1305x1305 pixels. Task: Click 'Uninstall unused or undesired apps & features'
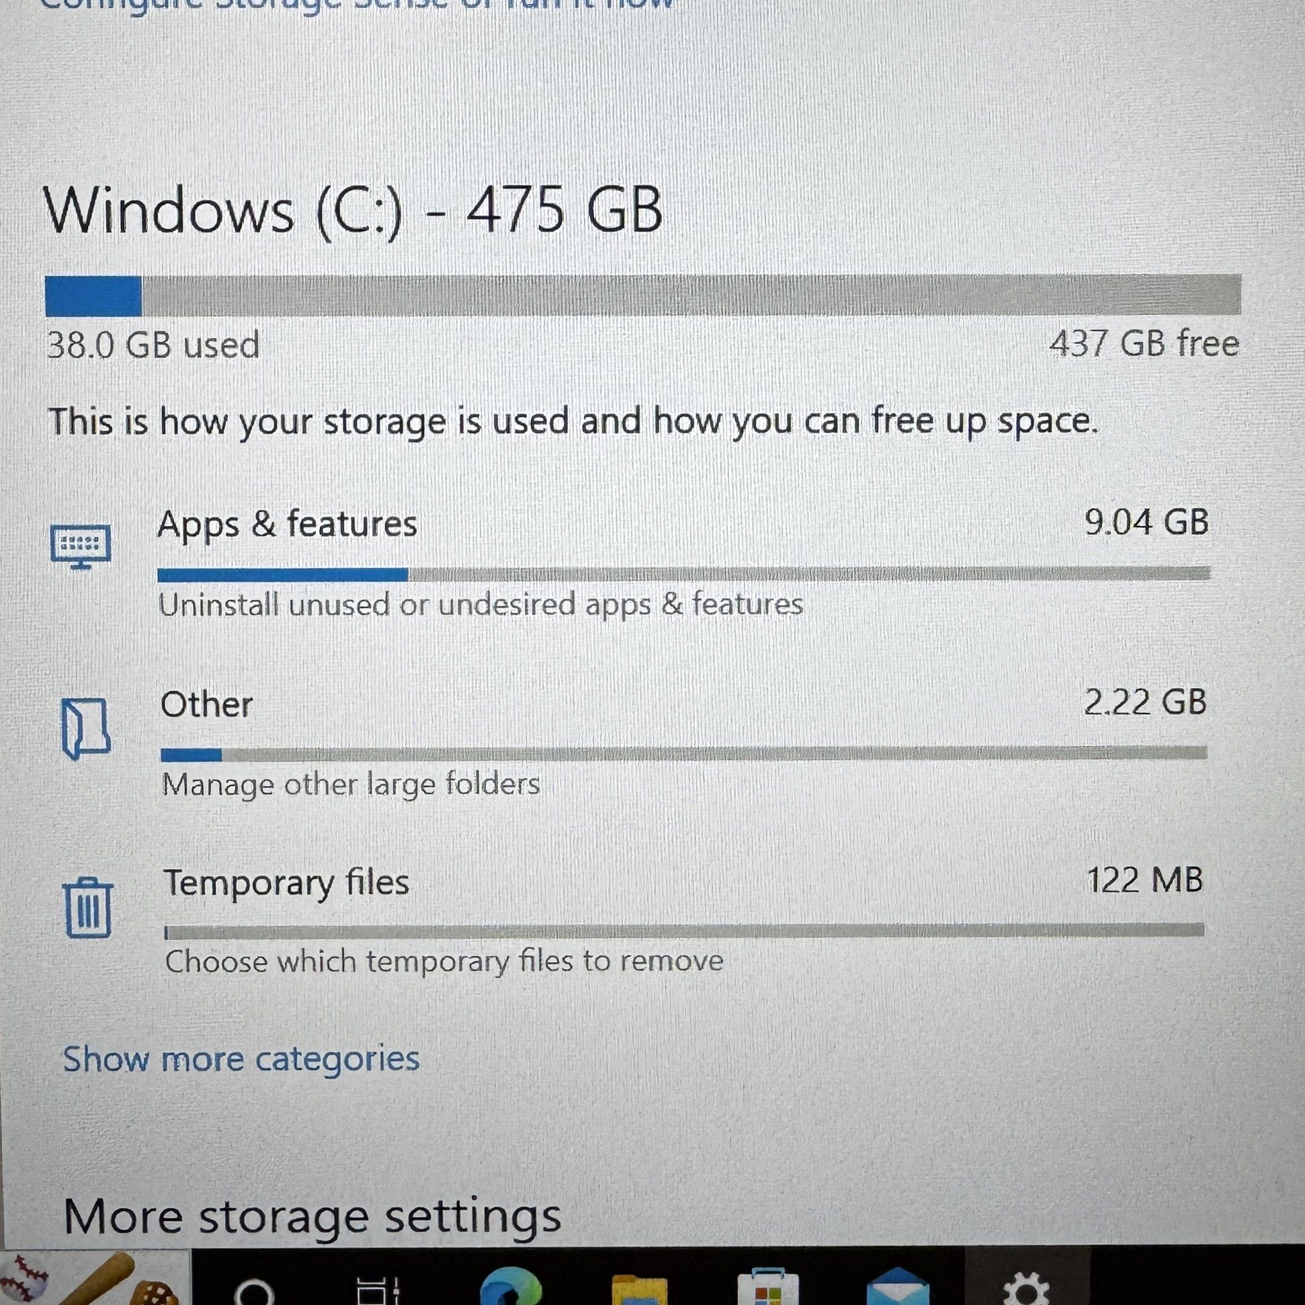click(481, 604)
